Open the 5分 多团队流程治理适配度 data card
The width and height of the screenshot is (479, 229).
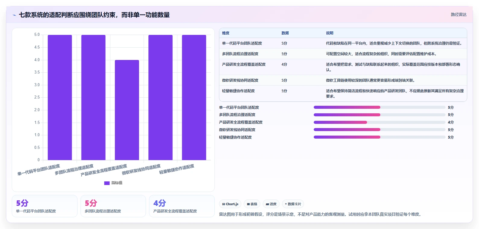click(113, 206)
